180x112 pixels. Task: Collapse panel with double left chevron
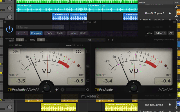tap(88, 90)
